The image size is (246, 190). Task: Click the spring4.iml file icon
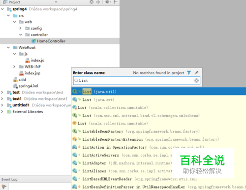coord(15,86)
